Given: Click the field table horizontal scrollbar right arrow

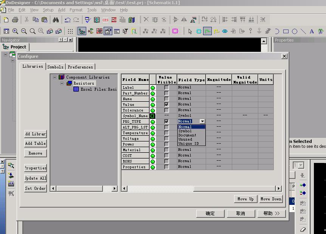Looking at the screenshot, I should pyautogui.click(x=279, y=189).
